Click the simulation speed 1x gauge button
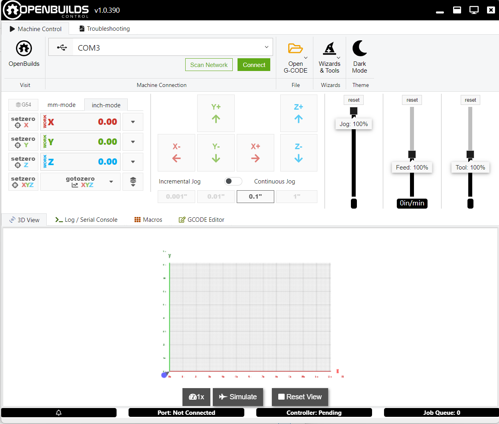 pos(196,397)
